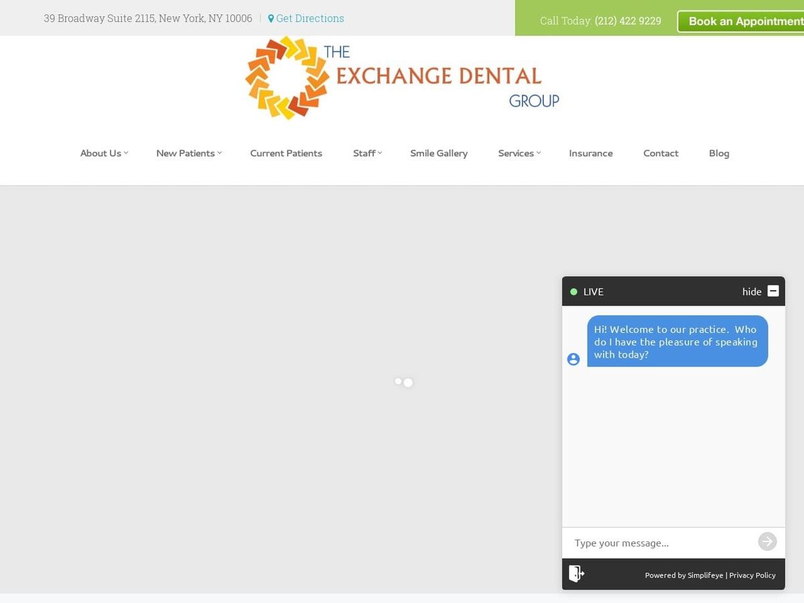The width and height of the screenshot is (804, 603).
Task: Go to the Insurance menu item
Action: [591, 153]
